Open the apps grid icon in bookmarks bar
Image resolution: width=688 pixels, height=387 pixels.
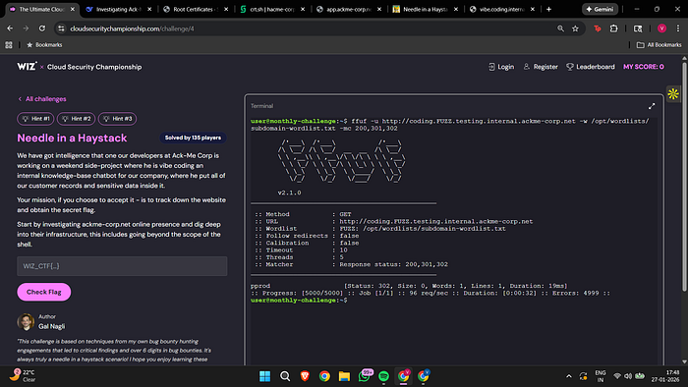[x=9, y=45]
